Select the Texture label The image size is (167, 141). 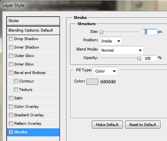(26, 90)
